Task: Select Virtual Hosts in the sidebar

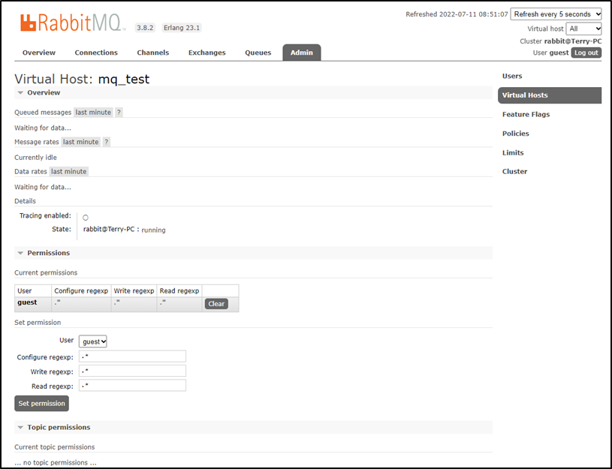Action: tap(550, 95)
